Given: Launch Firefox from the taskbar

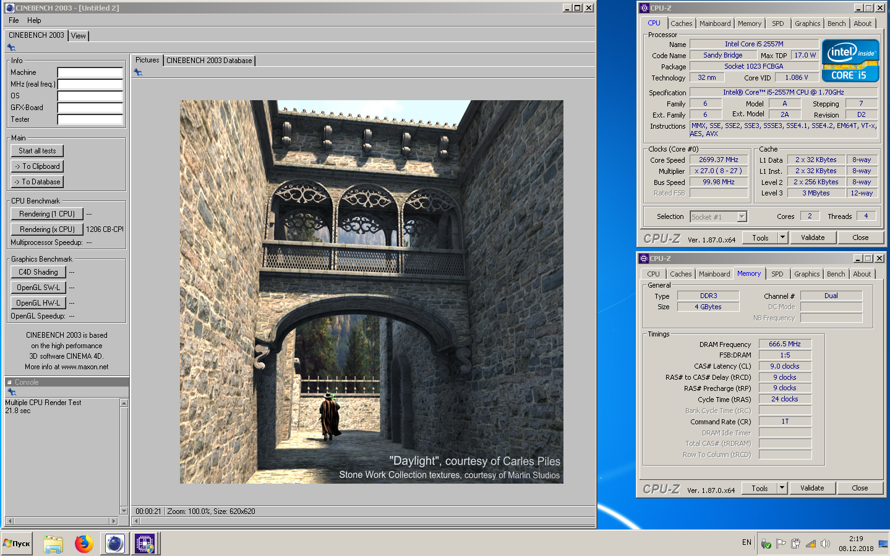Looking at the screenshot, I should (84, 544).
